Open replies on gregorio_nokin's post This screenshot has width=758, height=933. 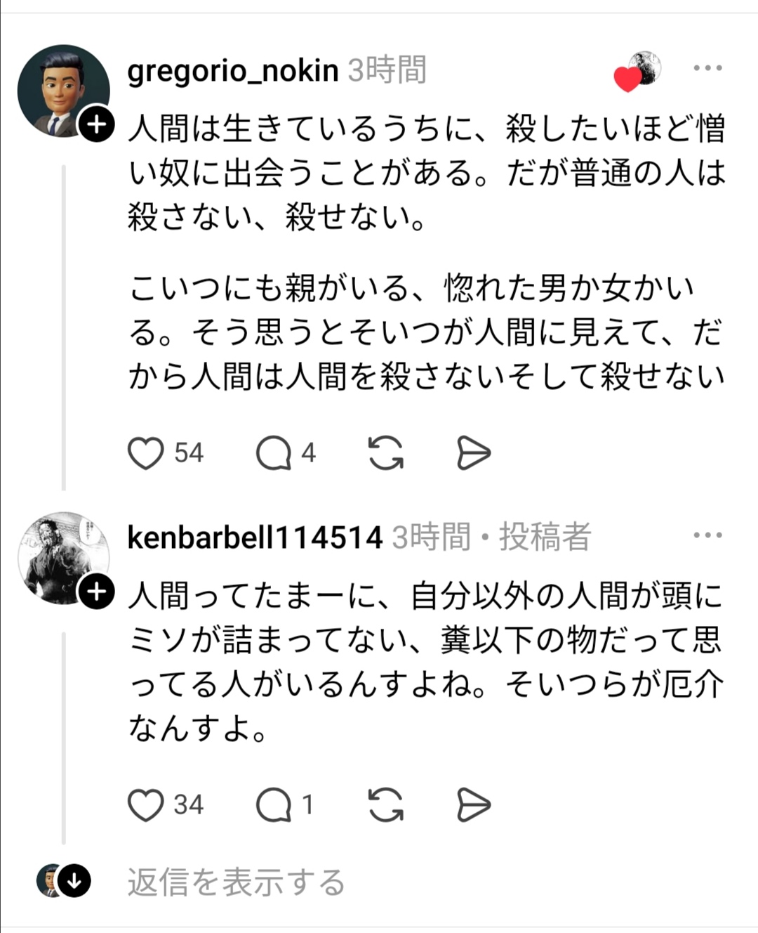[x=274, y=453]
